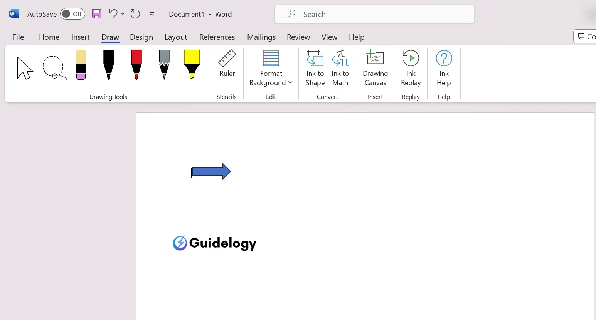Image resolution: width=596 pixels, height=320 pixels.
Task: Undo the last action
Action: [x=113, y=14]
